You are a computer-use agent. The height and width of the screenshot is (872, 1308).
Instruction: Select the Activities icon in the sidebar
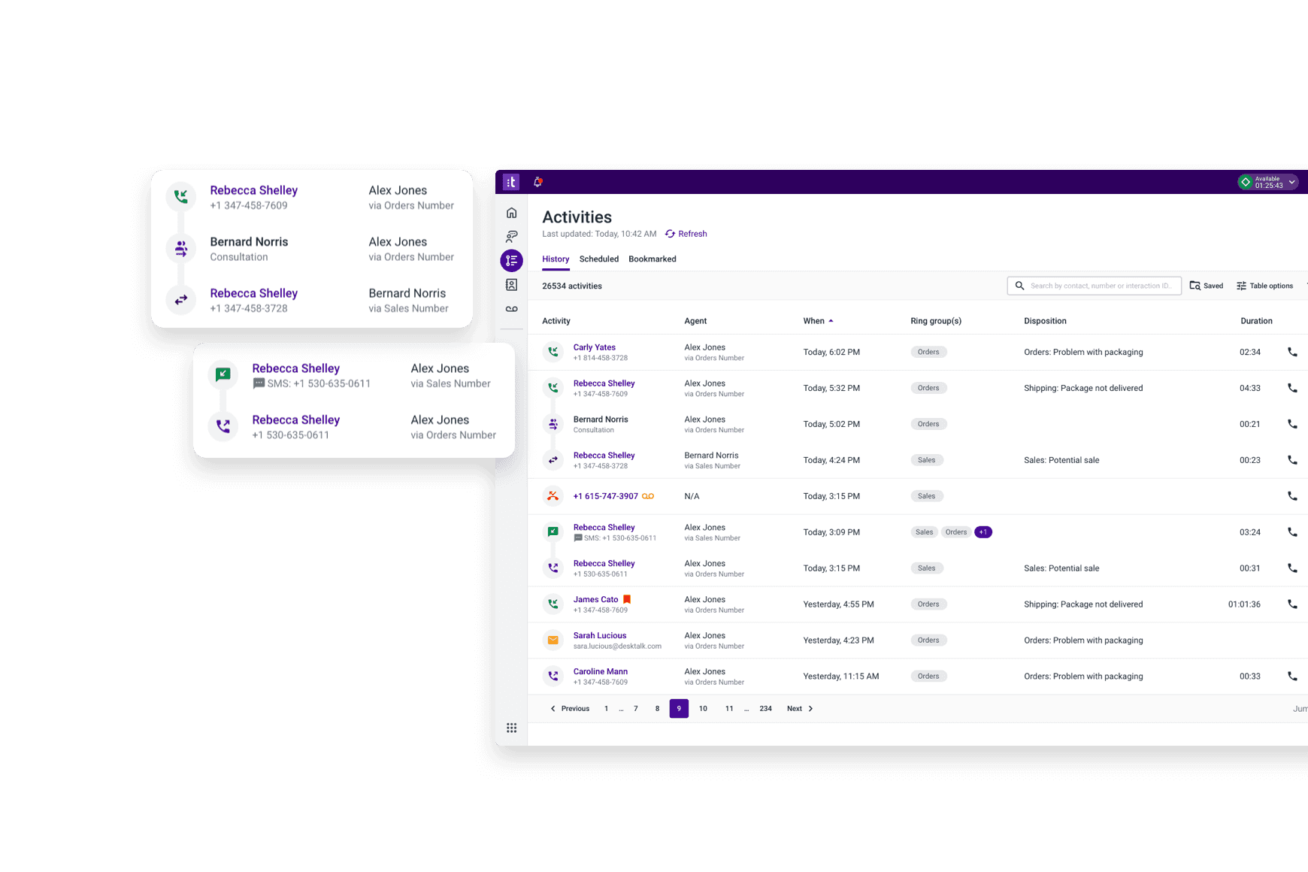coord(511,261)
